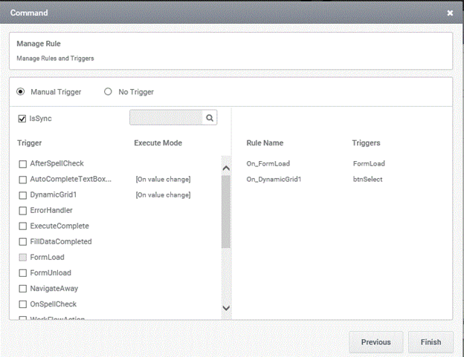Click the Rule Name column header

pyautogui.click(x=265, y=143)
